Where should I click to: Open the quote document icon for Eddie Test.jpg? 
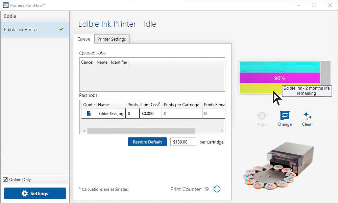click(89, 113)
